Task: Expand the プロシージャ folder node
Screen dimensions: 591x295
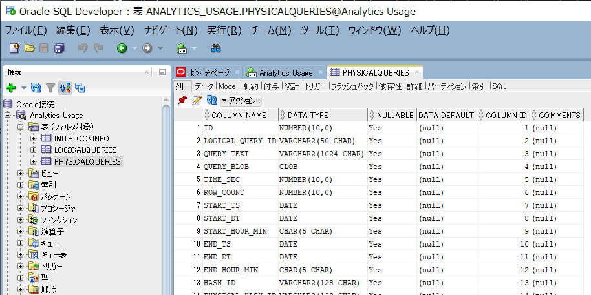Action: pyautogui.click(x=21, y=209)
